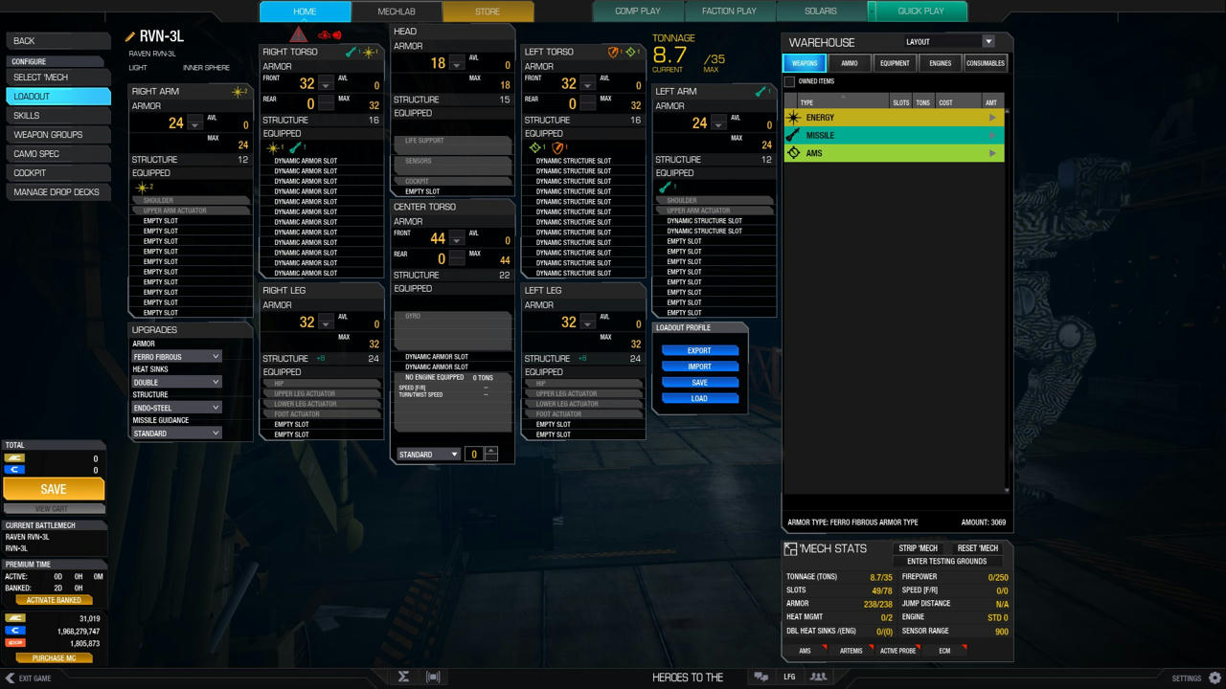Image resolution: width=1226 pixels, height=689 pixels.
Task: Click the Exit Game back arrow
Action: pos(11,678)
